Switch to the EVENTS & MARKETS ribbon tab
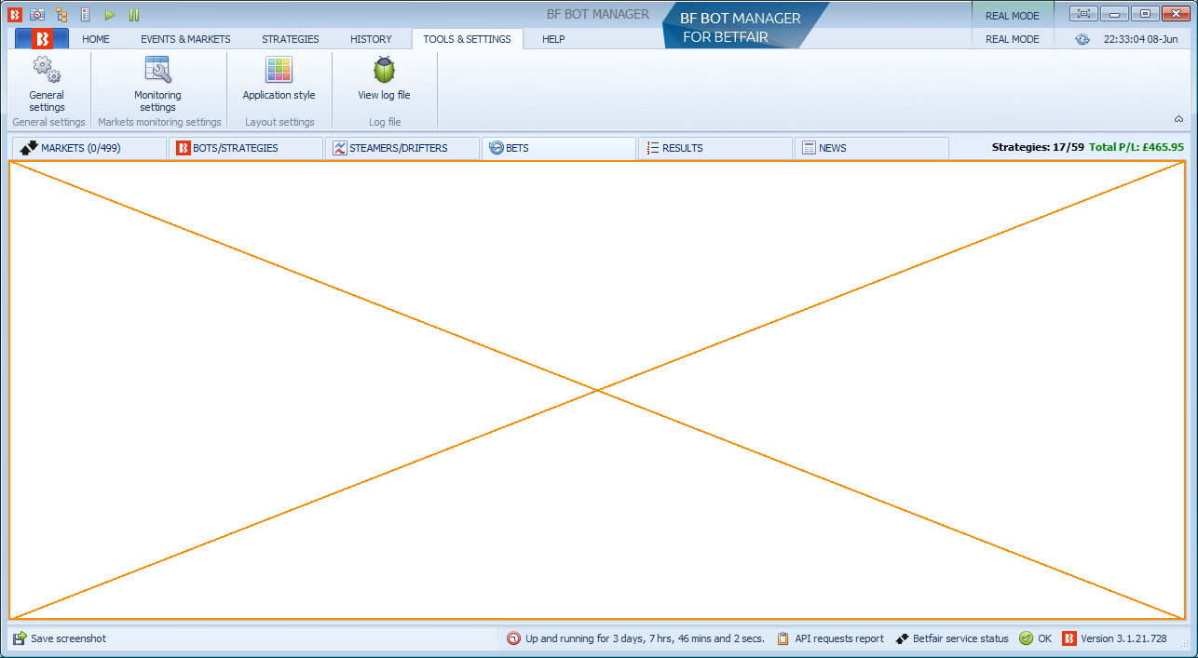 pyautogui.click(x=185, y=39)
